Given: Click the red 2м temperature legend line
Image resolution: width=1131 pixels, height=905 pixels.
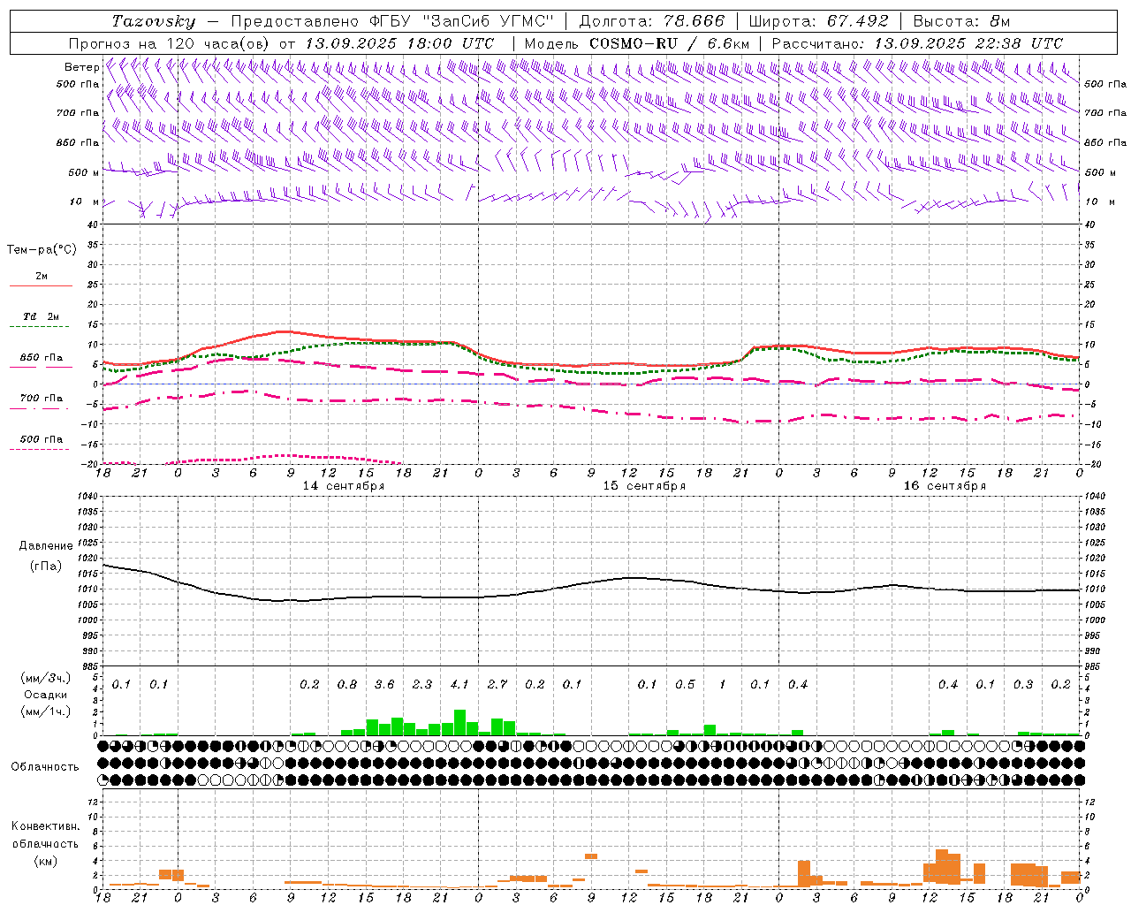Looking at the screenshot, I should pos(41,285).
